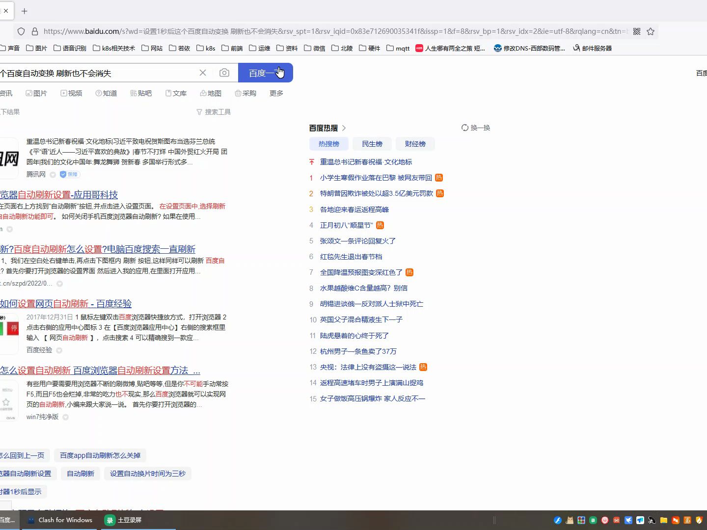
Task: Click related search 设置自动换片时间为三秒
Action: tap(148, 474)
